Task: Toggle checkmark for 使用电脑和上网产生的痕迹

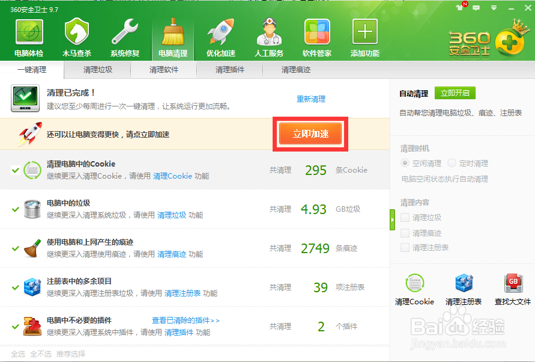Action: point(16,248)
